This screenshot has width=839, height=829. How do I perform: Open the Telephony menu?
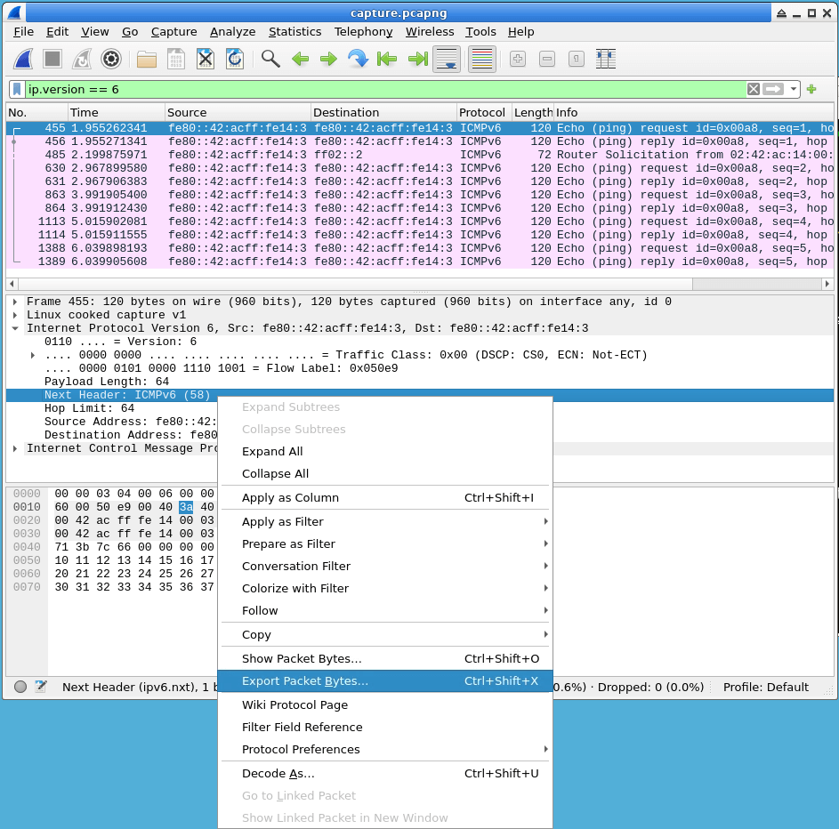363,31
